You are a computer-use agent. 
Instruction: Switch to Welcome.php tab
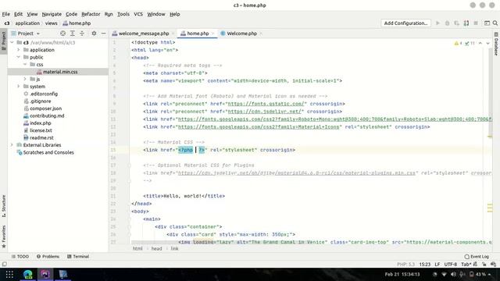point(241,34)
